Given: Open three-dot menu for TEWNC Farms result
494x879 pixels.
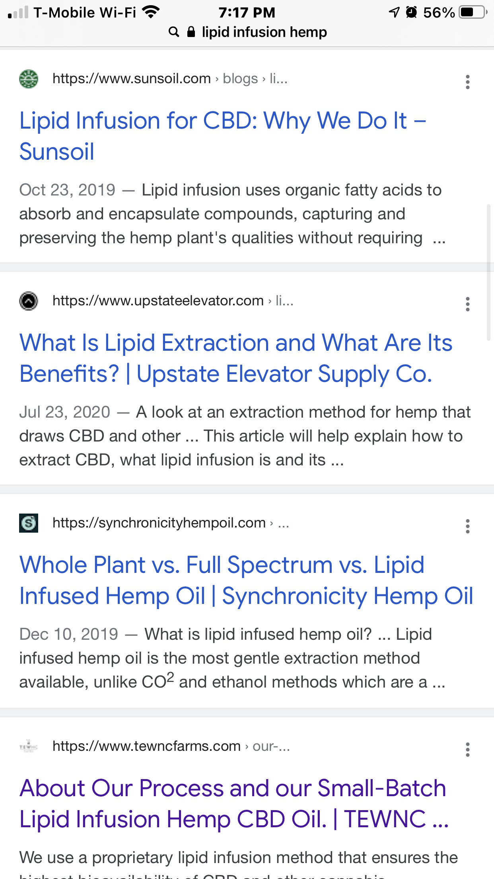Looking at the screenshot, I should click(468, 750).
